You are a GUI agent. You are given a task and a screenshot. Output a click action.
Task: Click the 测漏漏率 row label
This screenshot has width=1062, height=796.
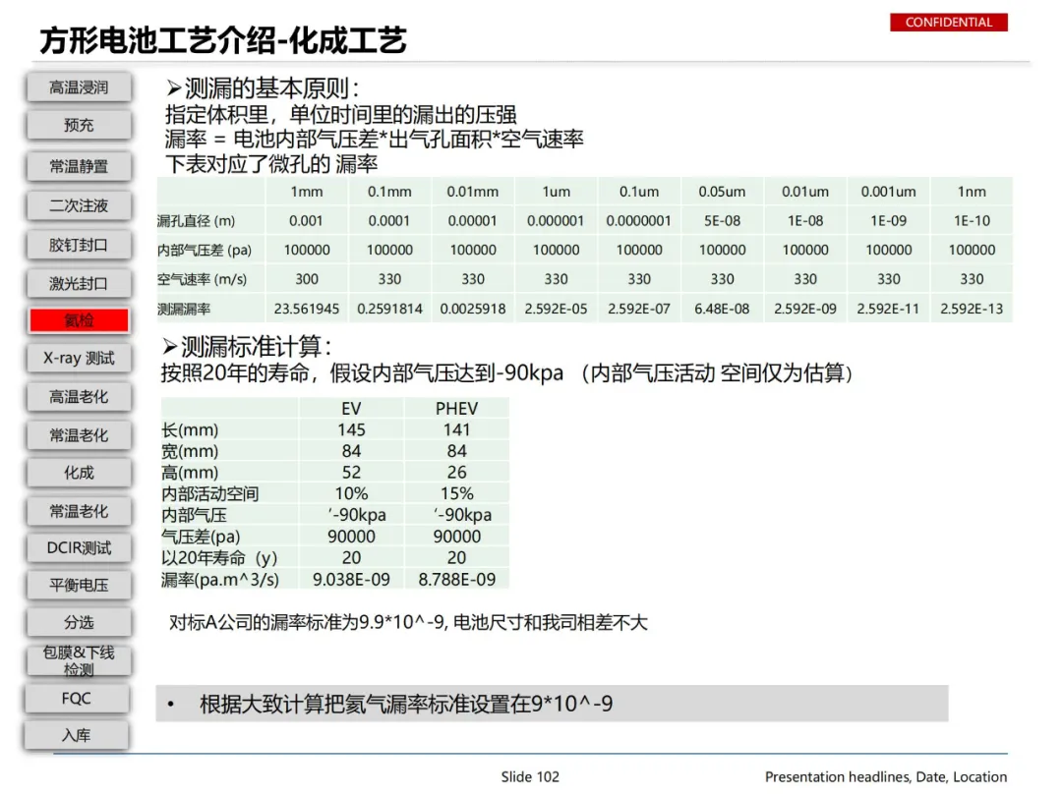coord(184,309)
